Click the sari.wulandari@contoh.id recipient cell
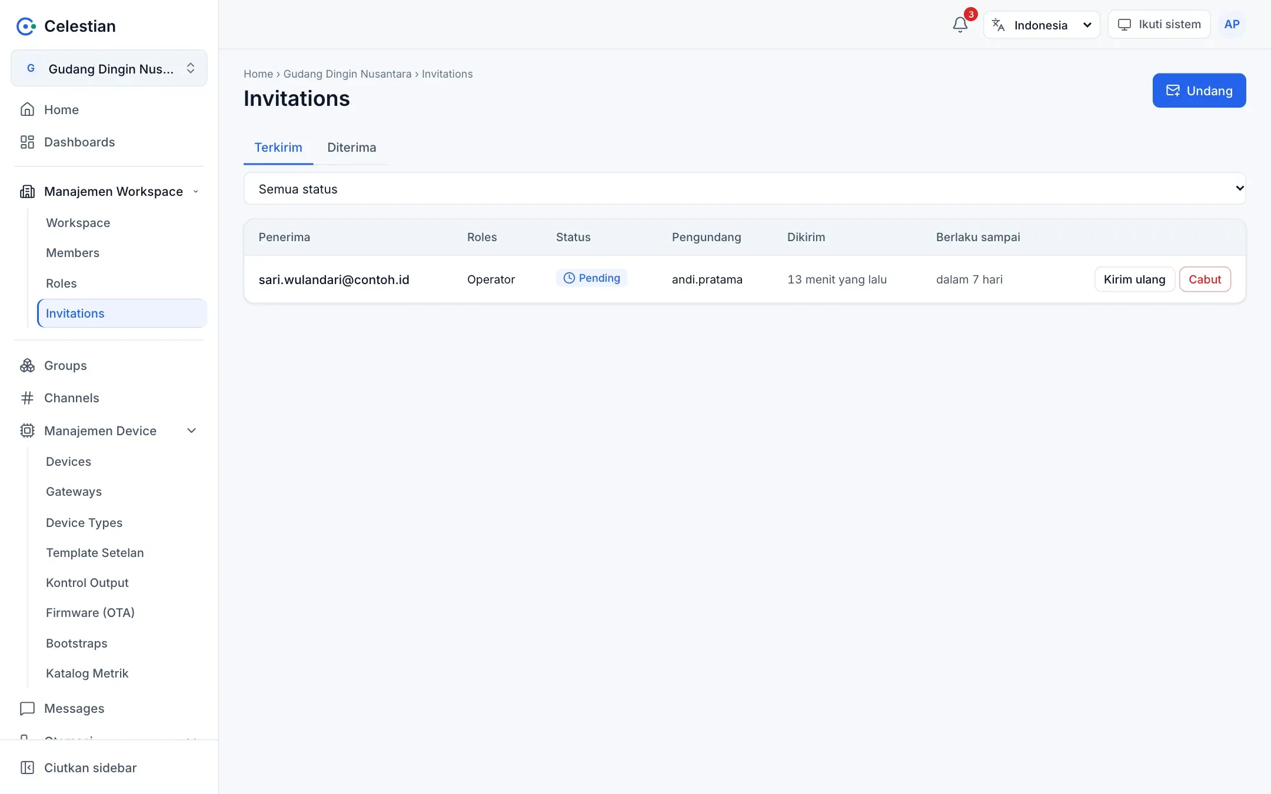 334,279
